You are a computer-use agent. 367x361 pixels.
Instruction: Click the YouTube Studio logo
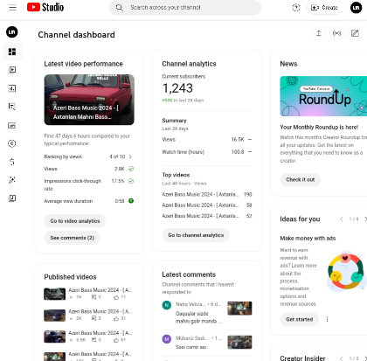(45, 7)
